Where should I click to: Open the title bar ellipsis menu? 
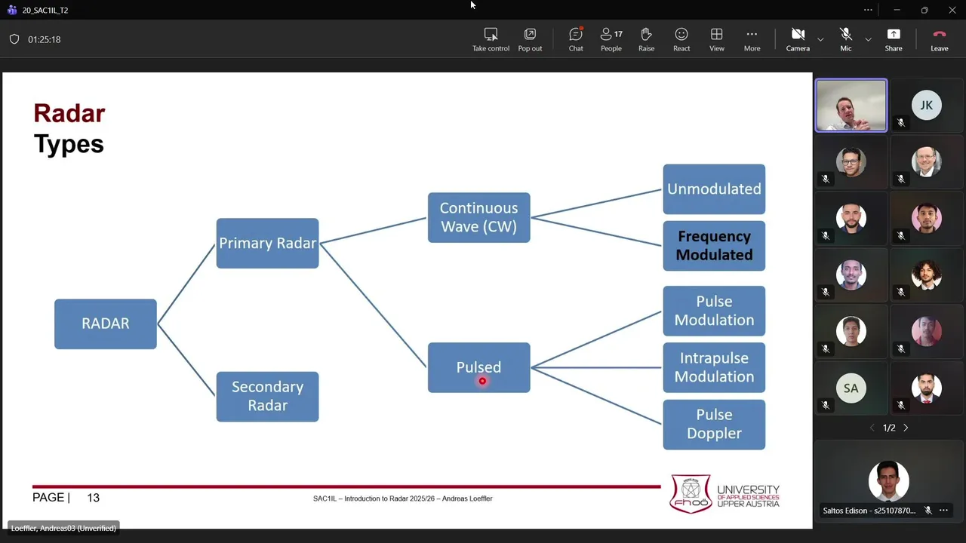tap(868, 11)
